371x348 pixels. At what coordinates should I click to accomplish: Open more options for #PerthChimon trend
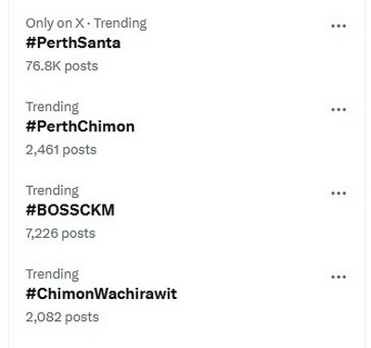coord(339,109)
